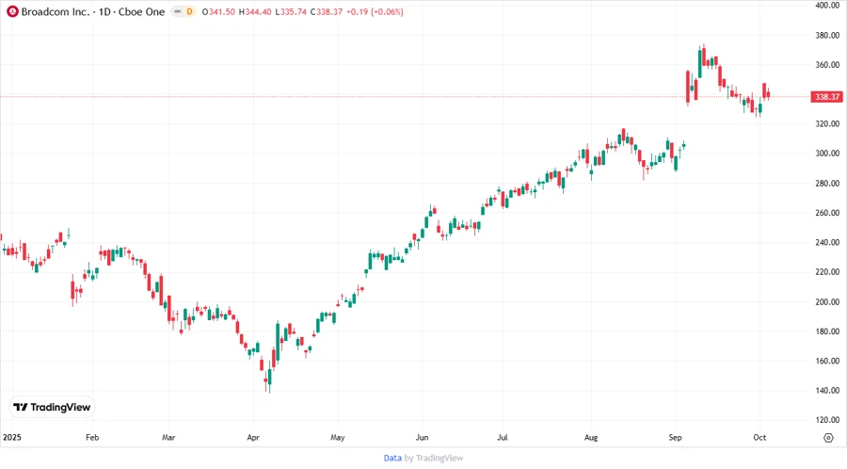Click the 'Sep' label on time axis

click(x=676, y=438)
